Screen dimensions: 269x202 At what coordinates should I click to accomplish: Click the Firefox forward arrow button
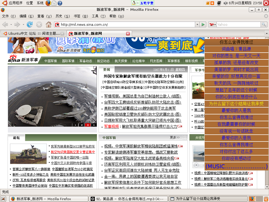(17, 24)
